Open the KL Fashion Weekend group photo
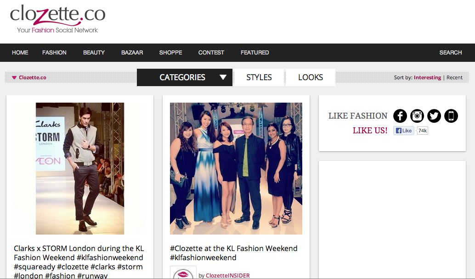The width and height of the screenshot is (475, 279). 236,168
